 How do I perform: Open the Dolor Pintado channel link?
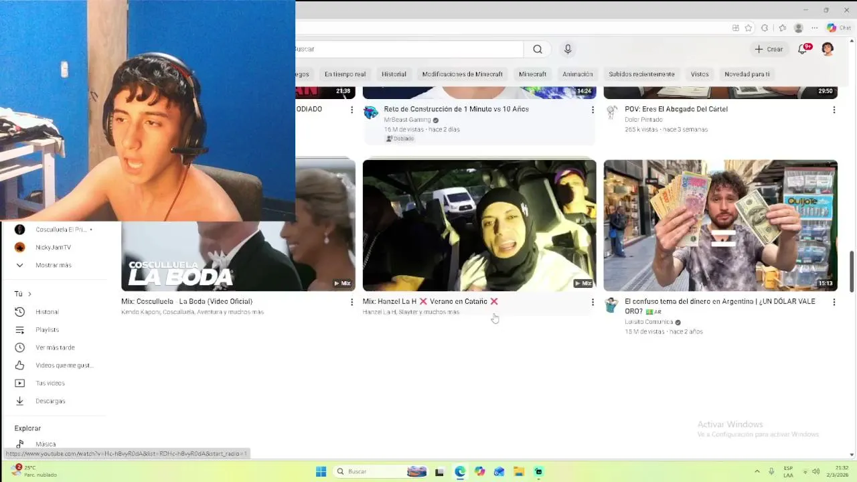click(x=643, y=120)
